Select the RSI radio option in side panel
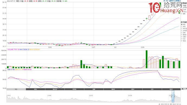This screenshot has height=105, width=187. (182, 24)
